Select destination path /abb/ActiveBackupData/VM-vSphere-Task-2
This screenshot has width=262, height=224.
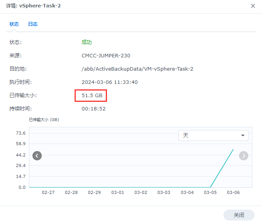click(137, 69)
